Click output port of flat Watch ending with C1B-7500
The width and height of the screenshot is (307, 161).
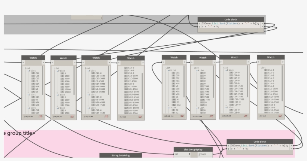click(x=283, y=62)
